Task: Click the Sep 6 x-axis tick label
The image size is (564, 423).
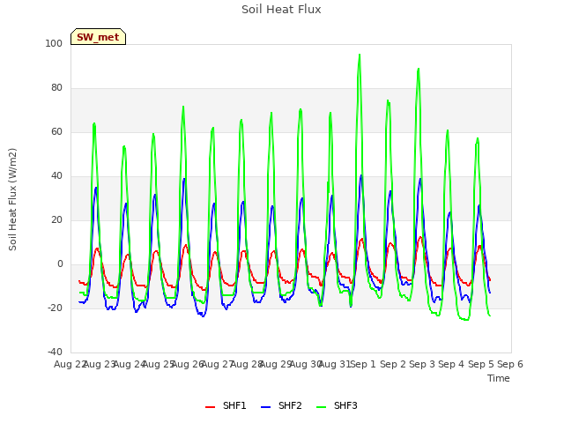Action: [510, 364]
